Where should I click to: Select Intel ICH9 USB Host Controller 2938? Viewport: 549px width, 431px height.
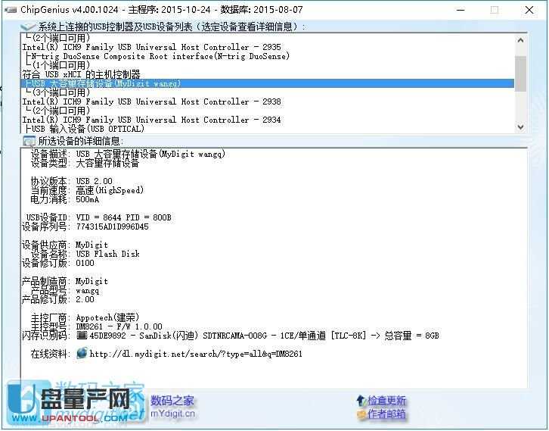point(151,102)
